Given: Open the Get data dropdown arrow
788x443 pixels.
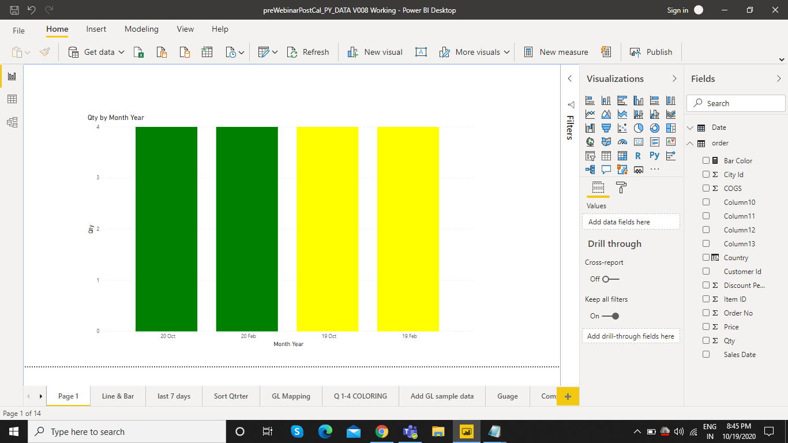Looking at the screenshot, I should pyautogui.click(x=122, y=52).
